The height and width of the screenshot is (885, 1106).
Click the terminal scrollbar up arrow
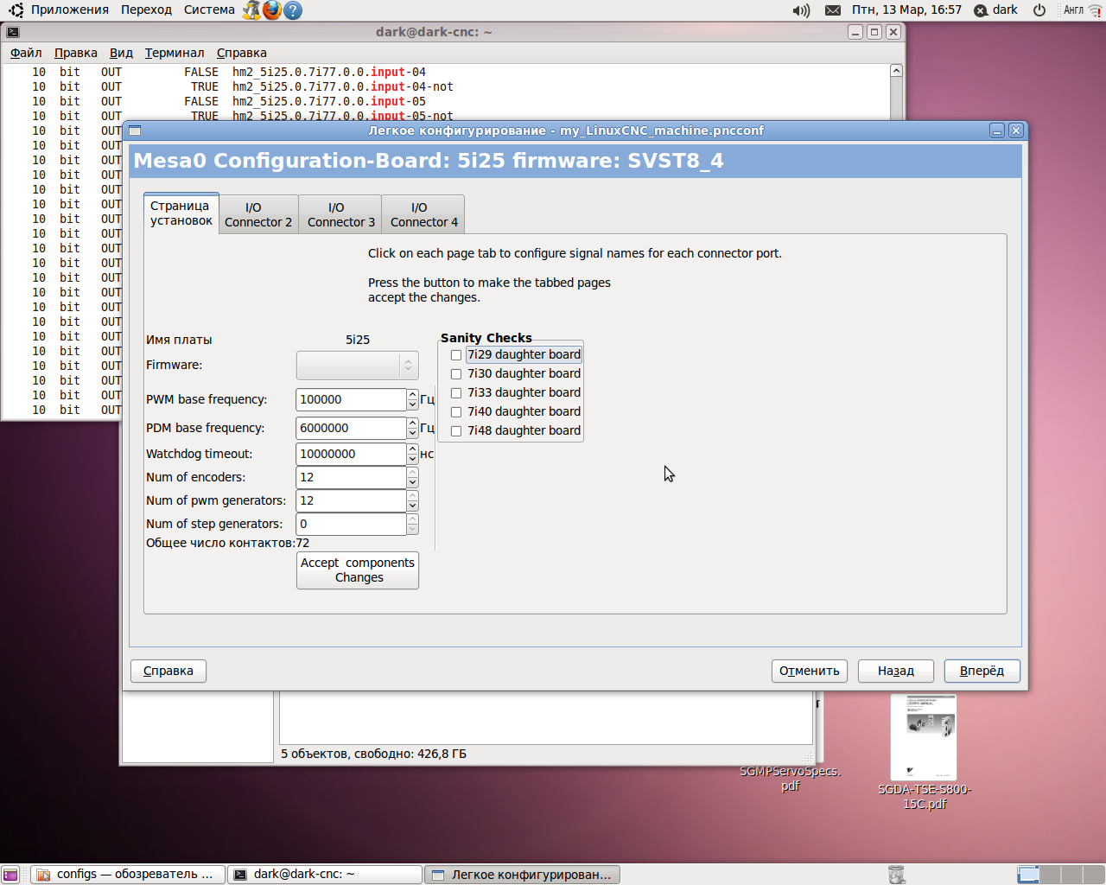pos(896,71)
